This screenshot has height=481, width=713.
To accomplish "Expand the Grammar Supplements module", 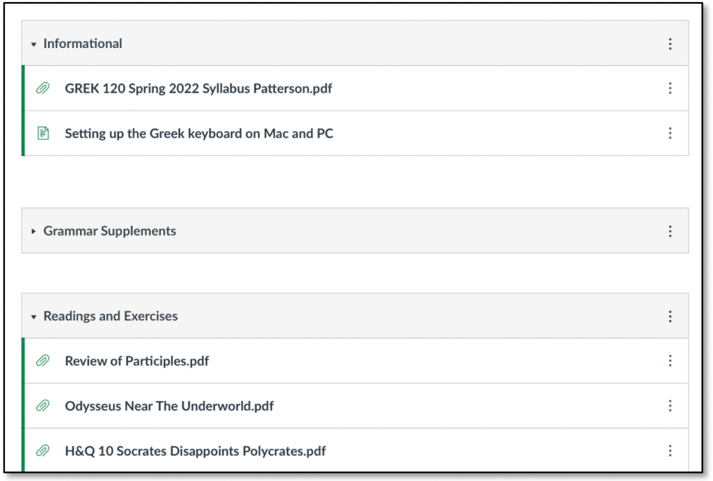I will [x=33, y=231].
